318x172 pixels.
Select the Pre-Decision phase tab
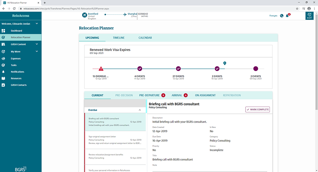point(124,95)
